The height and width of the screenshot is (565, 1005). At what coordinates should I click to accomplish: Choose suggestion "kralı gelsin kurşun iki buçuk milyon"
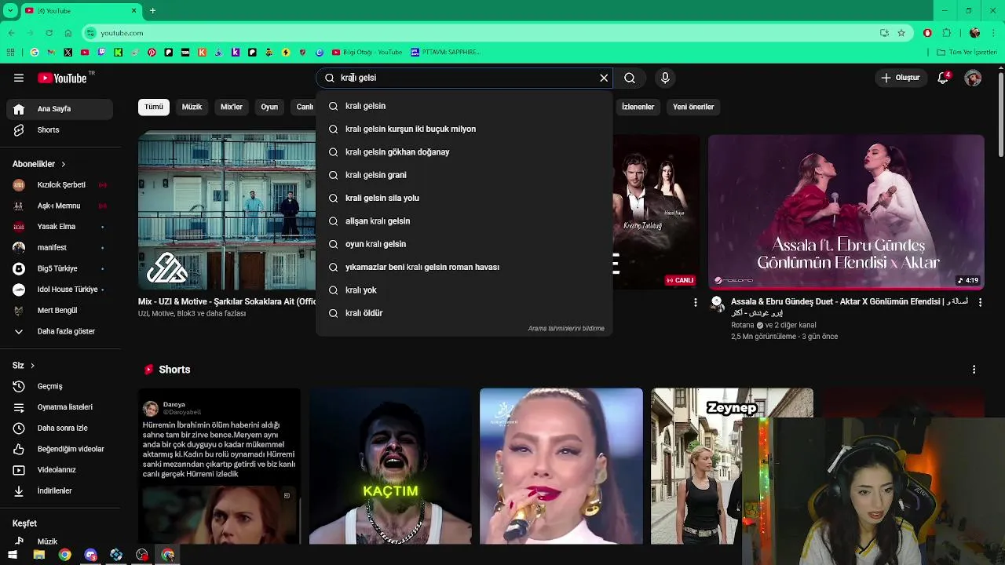[464, 129]
